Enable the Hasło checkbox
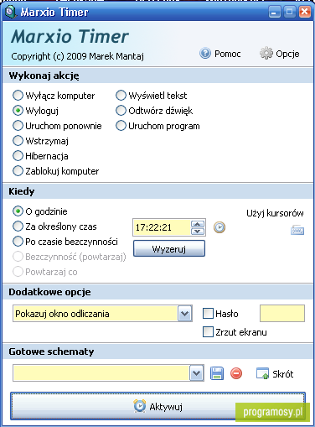Viewport: 315px width, 427px height. pyautogui.click(x=208, y=314)
